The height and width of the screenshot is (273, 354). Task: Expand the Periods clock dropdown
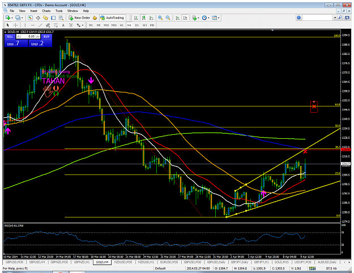[x=208, y=18]
